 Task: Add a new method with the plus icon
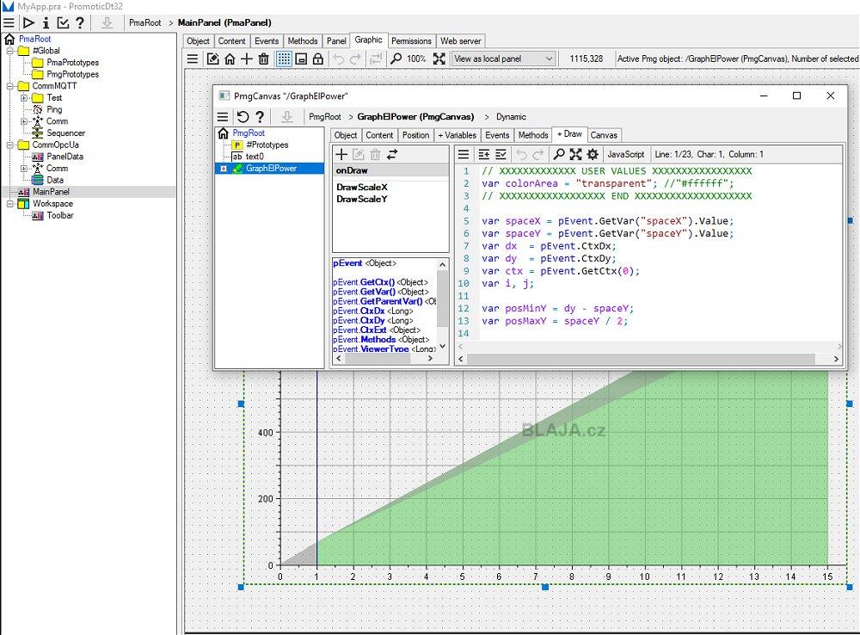click(x=341, y=155)
